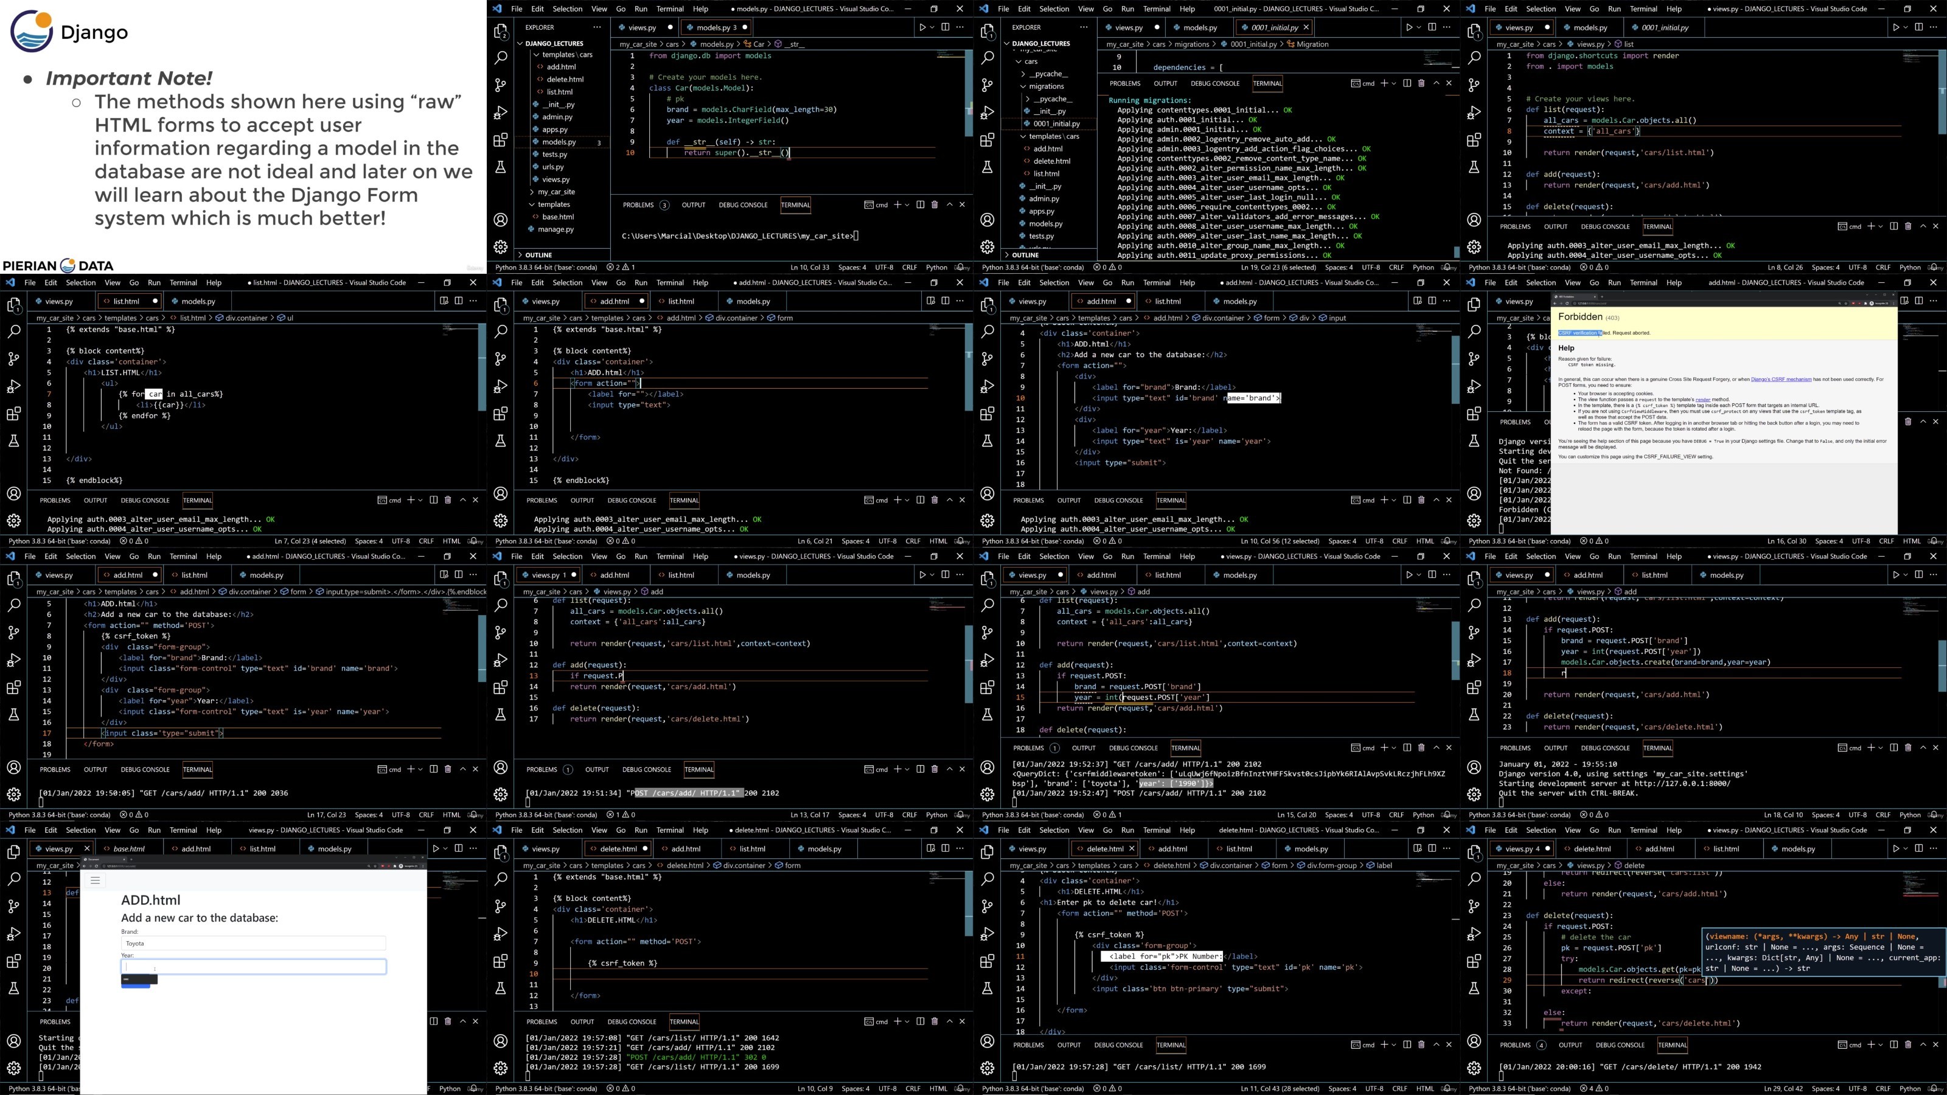The height and width of the screenshot is (1095, 1947).
Task: Select base.html in models.py titled window explorer
Action: [558, 217]
